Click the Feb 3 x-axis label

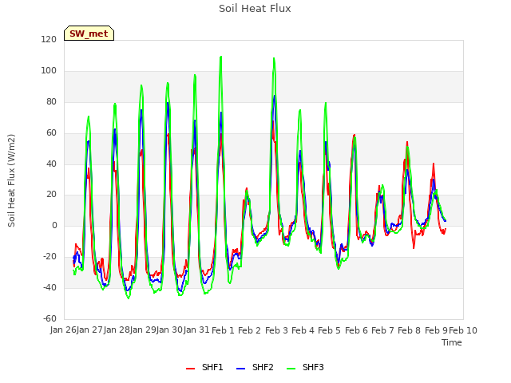(x=276, y=330)
